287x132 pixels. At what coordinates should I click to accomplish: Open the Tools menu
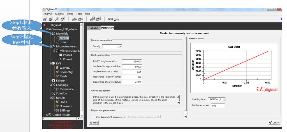click(79, 14)
